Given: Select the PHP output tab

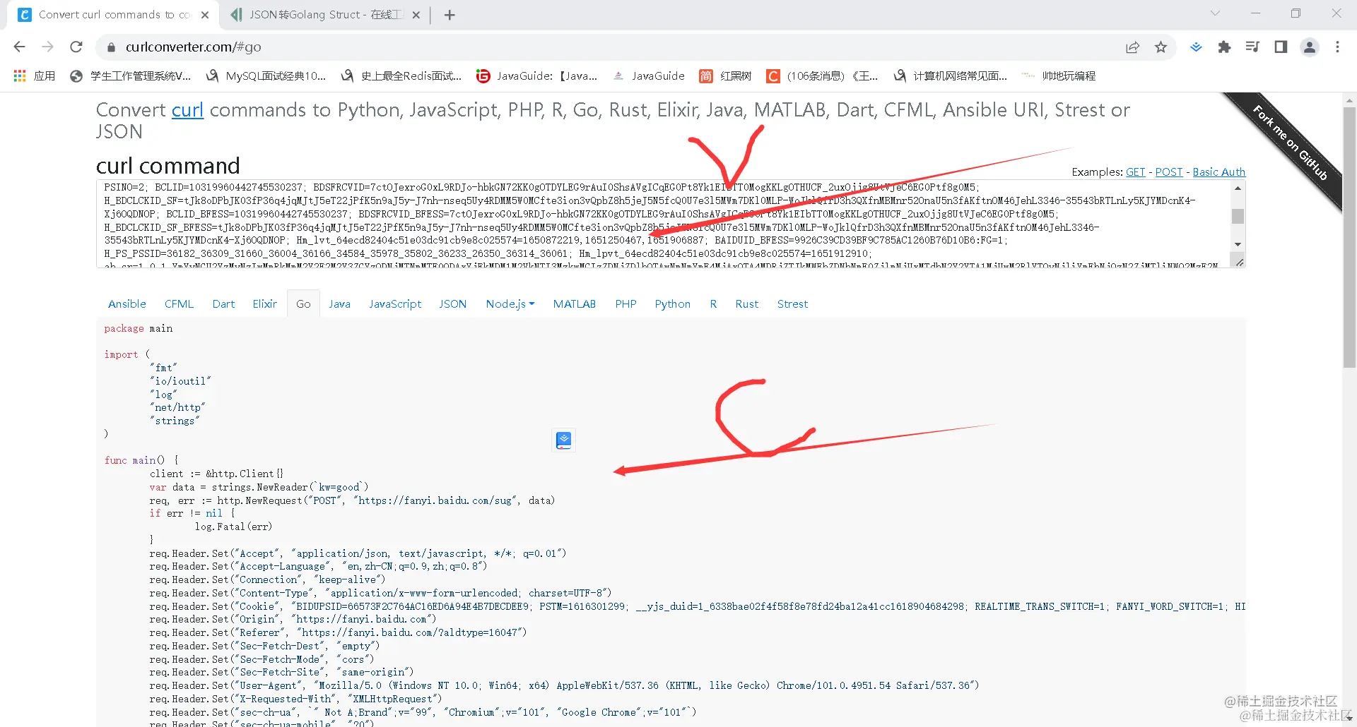Looking at the screenshot, I should (x=626, y=304).
